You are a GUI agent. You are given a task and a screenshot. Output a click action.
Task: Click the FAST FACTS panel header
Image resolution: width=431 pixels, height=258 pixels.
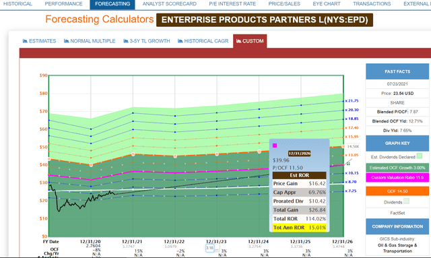[x=397, y=71]
